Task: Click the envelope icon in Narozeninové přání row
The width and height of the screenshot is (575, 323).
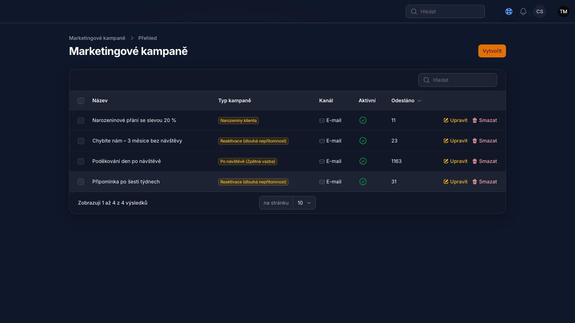Action: [x=322, y=121]
